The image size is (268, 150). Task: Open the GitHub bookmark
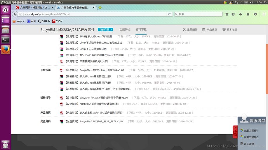click(44, 21)
